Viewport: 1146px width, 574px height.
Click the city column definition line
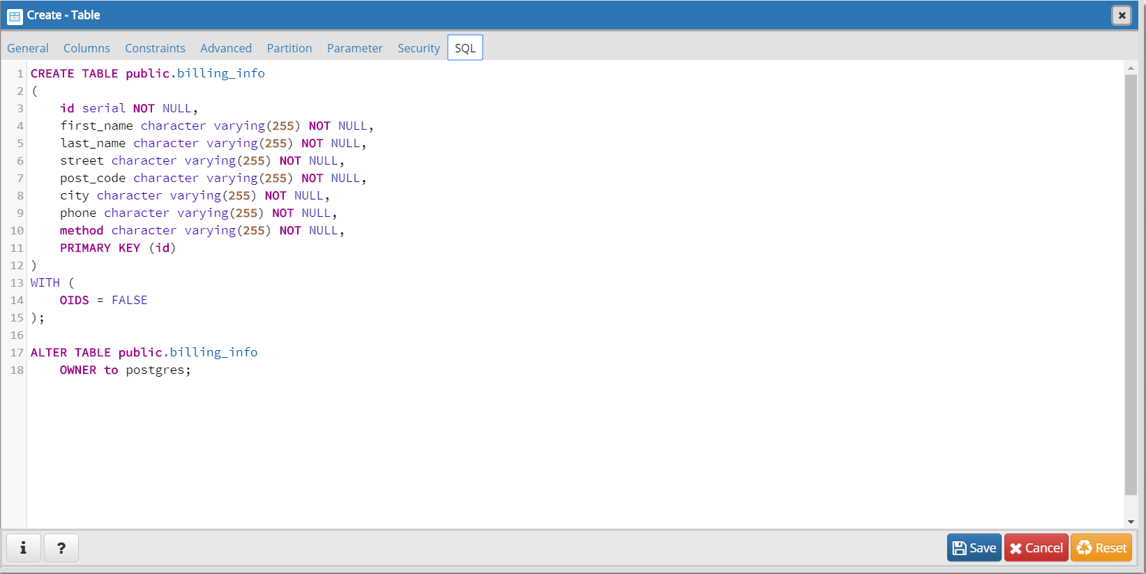coord(195,195)
